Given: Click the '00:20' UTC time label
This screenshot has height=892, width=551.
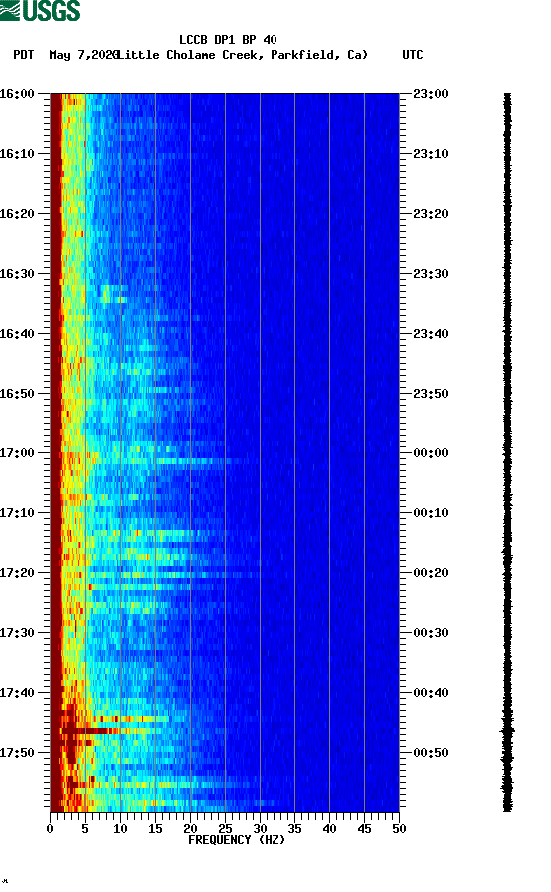Looking at the screenshot, I should click(431, 573).
